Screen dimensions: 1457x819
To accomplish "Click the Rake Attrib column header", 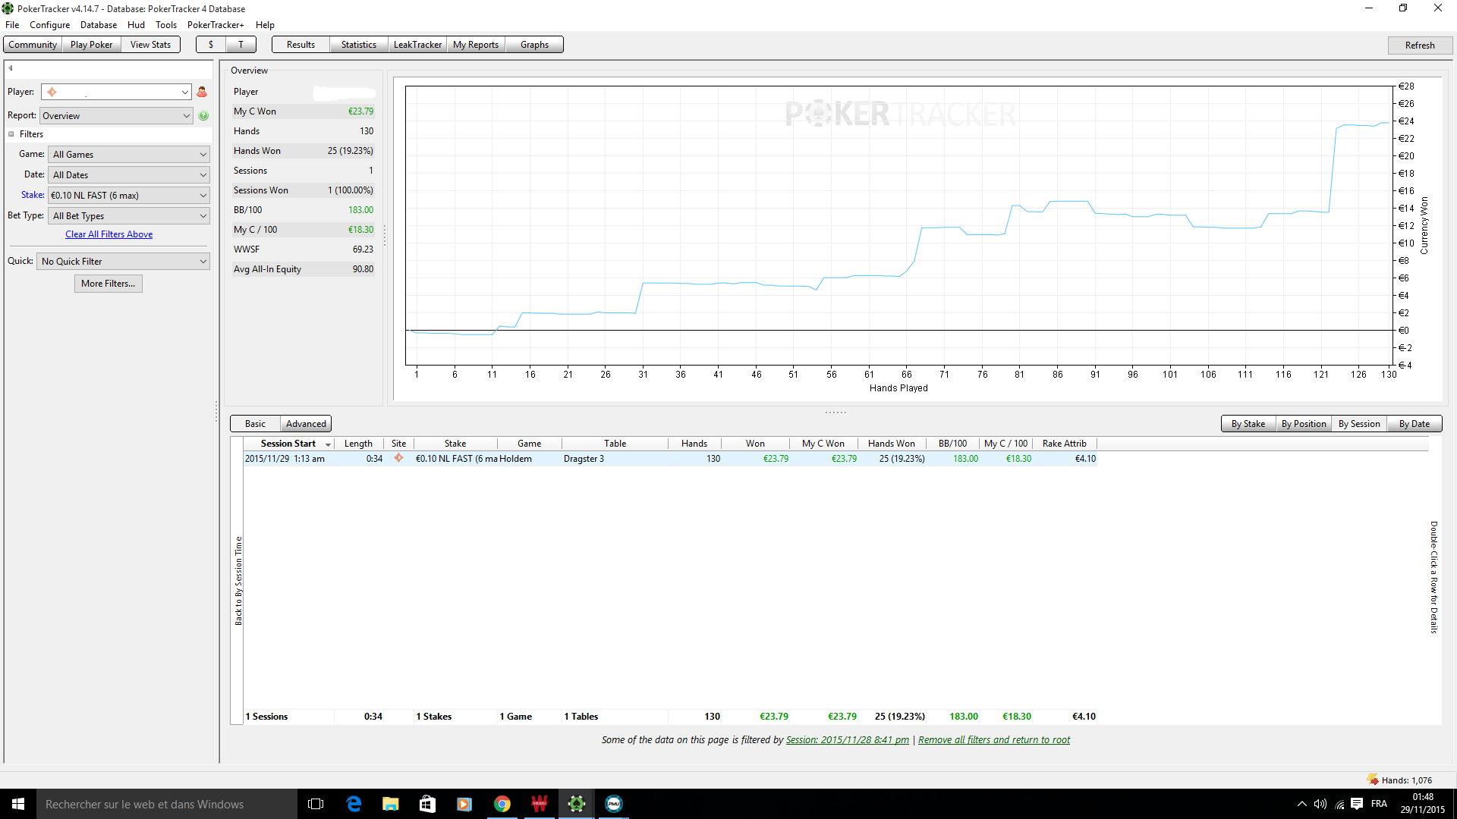I will click(x=1064, y=444).
